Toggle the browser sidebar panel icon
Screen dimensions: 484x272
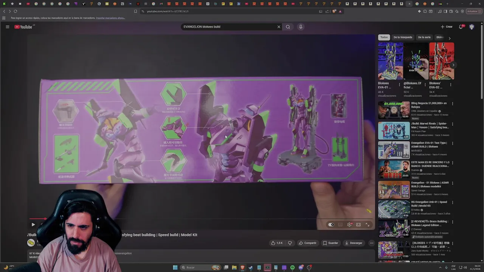[445, 11]
